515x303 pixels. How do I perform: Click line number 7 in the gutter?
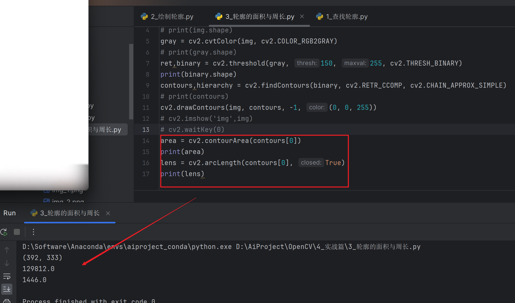tap(148, 63)
